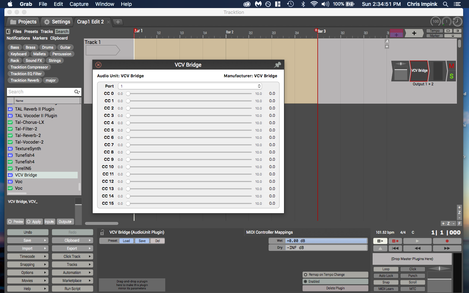
Task: Close the Crap1 Edit 2 tab
Action: [108, 22]
